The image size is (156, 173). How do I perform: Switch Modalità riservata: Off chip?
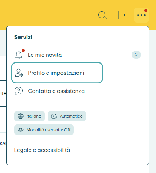click(44, 130)
